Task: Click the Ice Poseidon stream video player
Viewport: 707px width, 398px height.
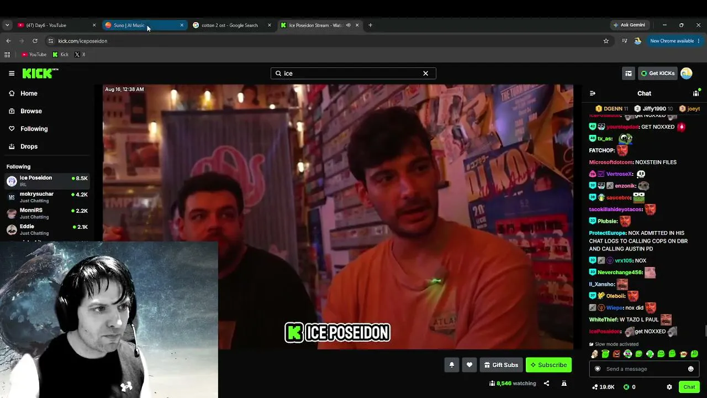Action: 338,217
